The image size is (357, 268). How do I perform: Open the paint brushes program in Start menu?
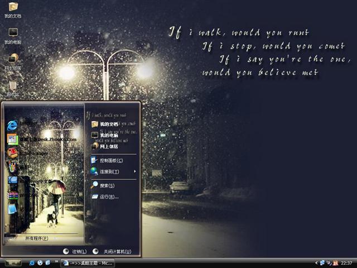[x=18, y=167]
